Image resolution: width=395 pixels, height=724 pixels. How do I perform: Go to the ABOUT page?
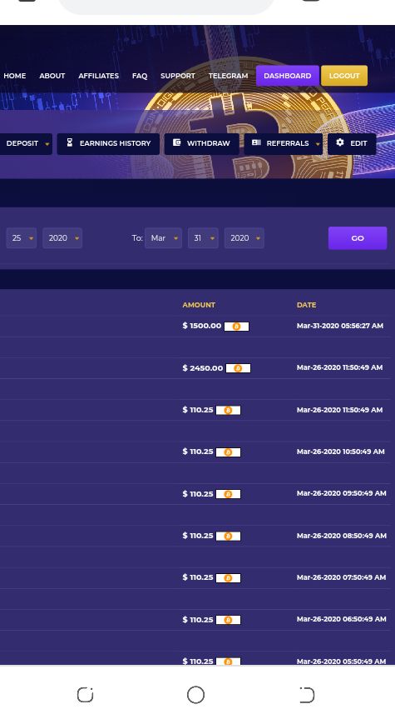point(52,76)
